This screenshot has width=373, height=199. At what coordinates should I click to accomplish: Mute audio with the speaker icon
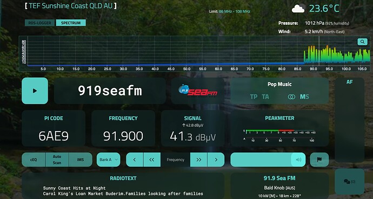point(298,160)
